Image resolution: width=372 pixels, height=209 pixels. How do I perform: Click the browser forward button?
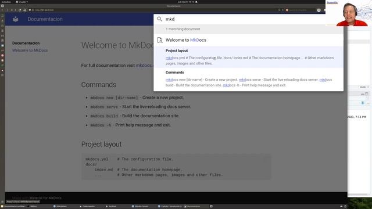(x=7, y=10)
